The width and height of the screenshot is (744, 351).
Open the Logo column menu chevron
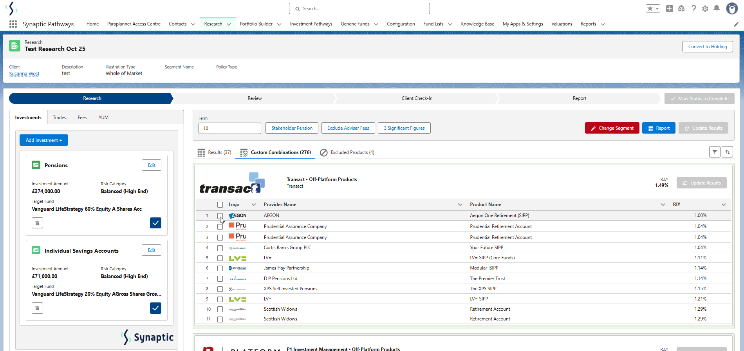coord(254,204)
